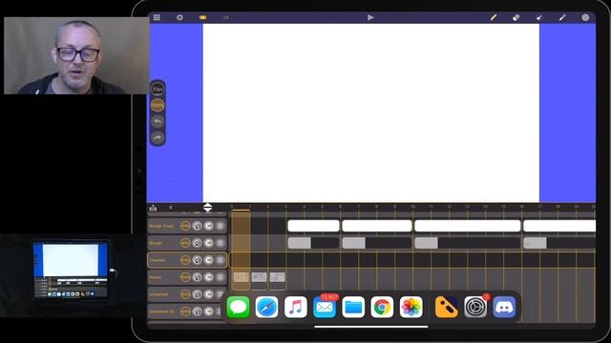The width and height of the screenshot is (611, 343).
Task: Toggle the C-shaped button on Rough Copy layer
Action: (x=209, y=226)
